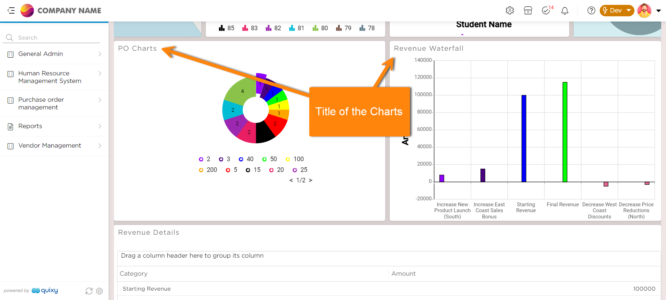Open the Reports menu item
Screen dimensions: 666x300
point(54,126)
